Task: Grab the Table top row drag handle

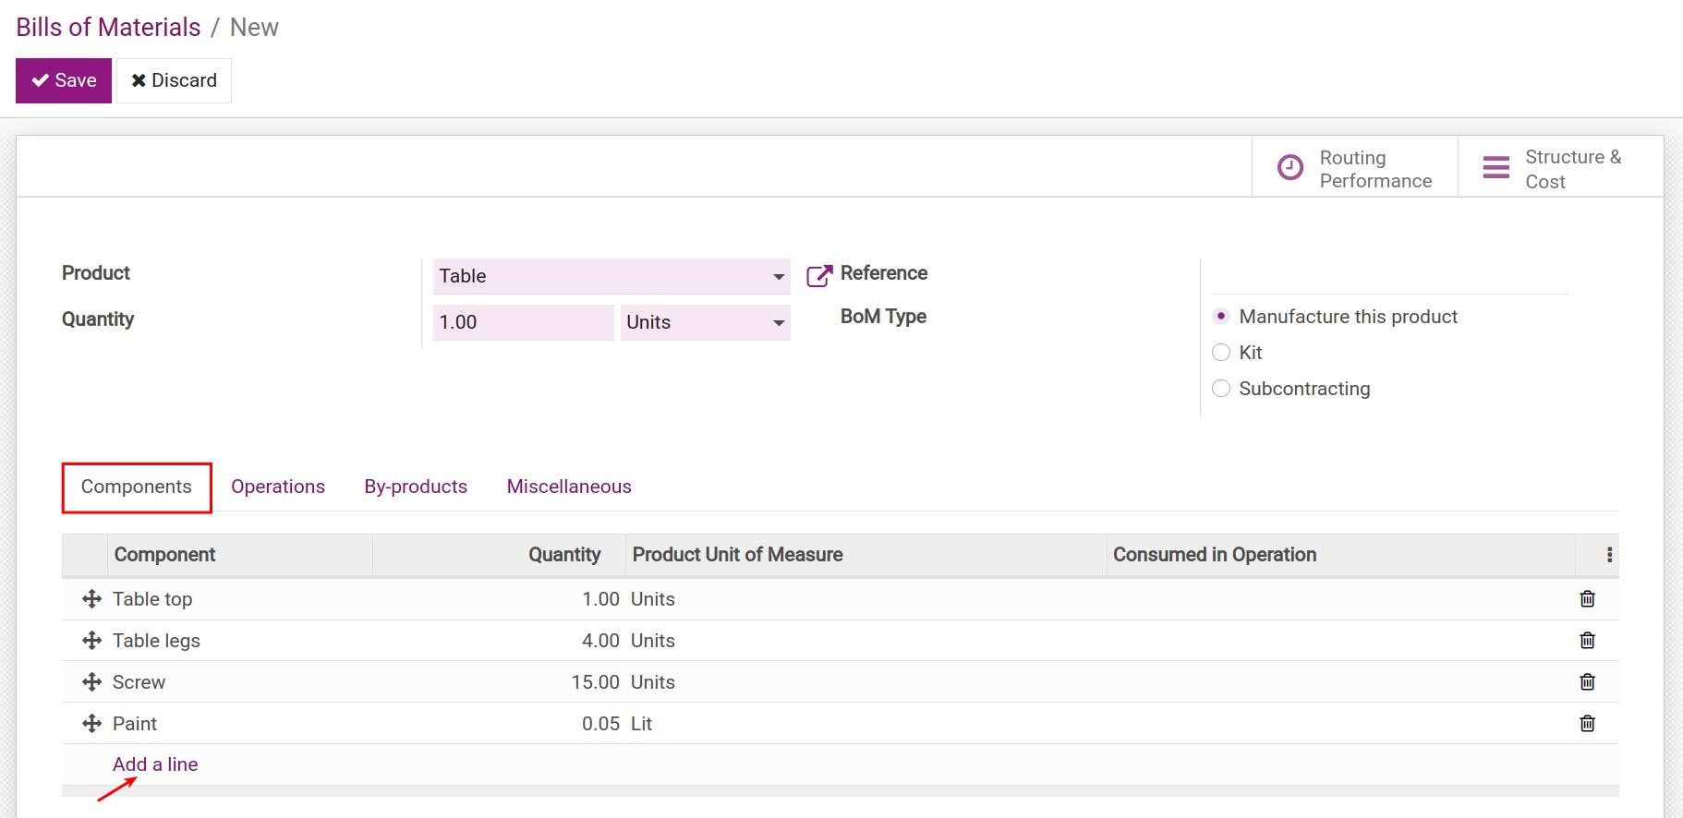Action: (91, 599)
